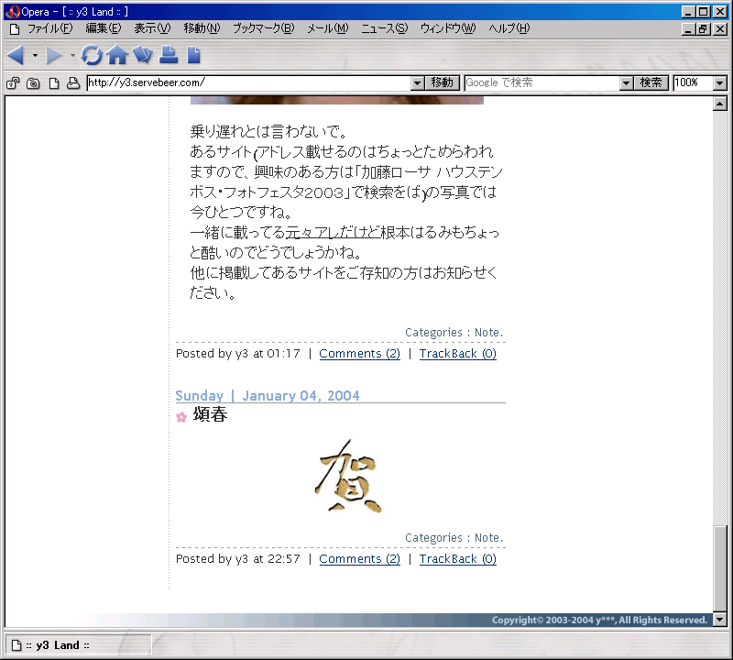
Task: Expand the address bar URL dropdown
Action: tap(418, 83)
